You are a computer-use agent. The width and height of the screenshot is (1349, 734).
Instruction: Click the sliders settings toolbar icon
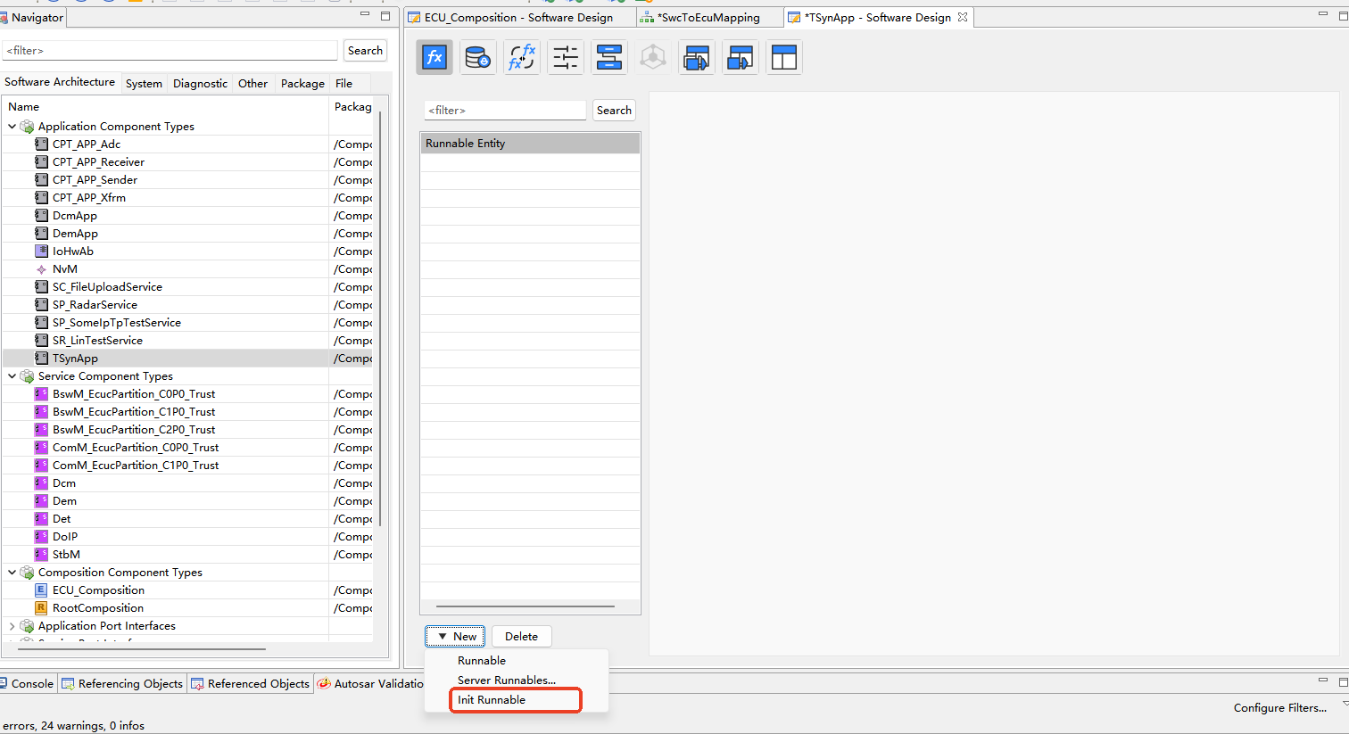(566, 58)
